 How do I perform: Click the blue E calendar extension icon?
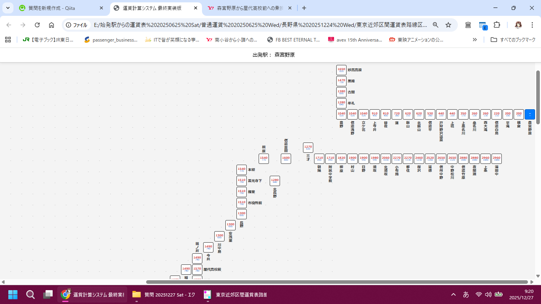click(x=482, y=25)
